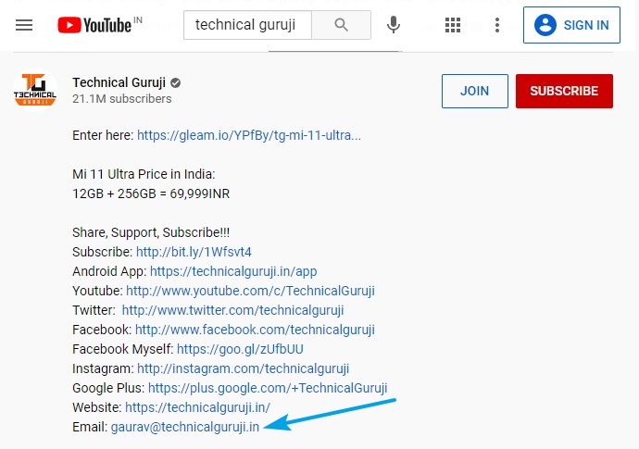
Task: Click the gaurav@technicalguruji.in email address
Action: (x=185, y=427)
